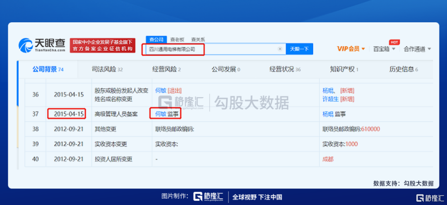Open the VIP会员 dropdown
This screenshot has width=447, height=205.
(x=351, y=49)
